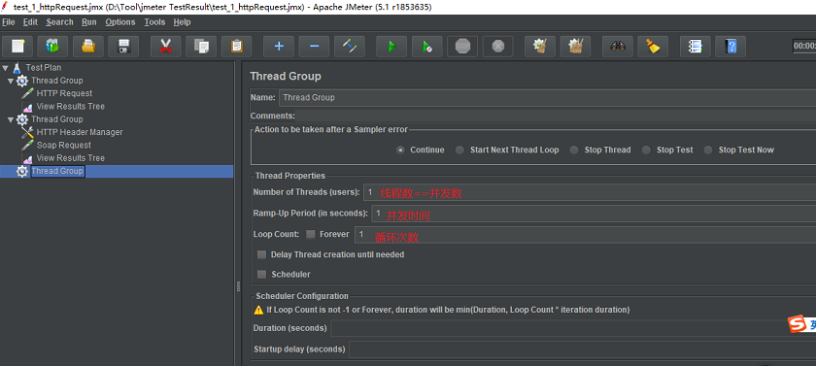Open the File menu
Screen dimensions: 816x366
pos(9,21)
